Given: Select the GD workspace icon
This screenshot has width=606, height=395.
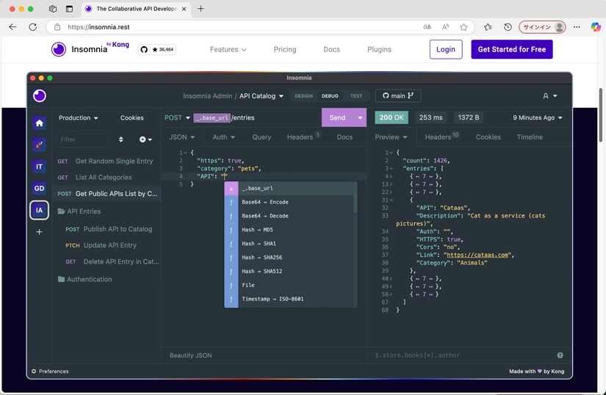Looking at the screenshot, I should 39,189.
